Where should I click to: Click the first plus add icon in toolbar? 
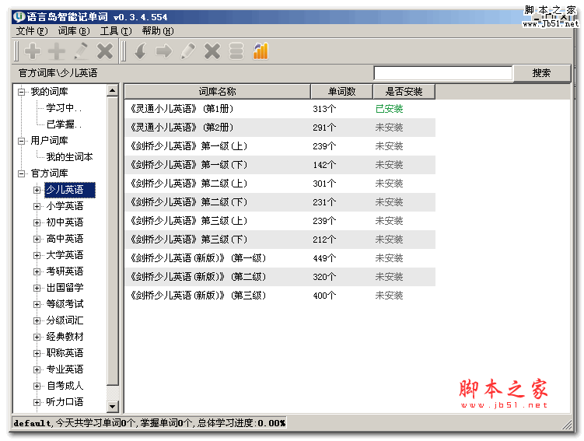33,51
